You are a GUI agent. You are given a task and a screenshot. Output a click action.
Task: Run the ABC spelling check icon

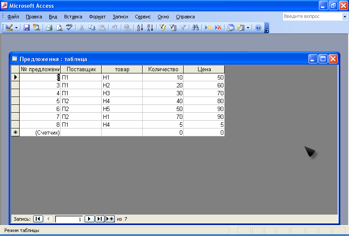click(69, 28)
